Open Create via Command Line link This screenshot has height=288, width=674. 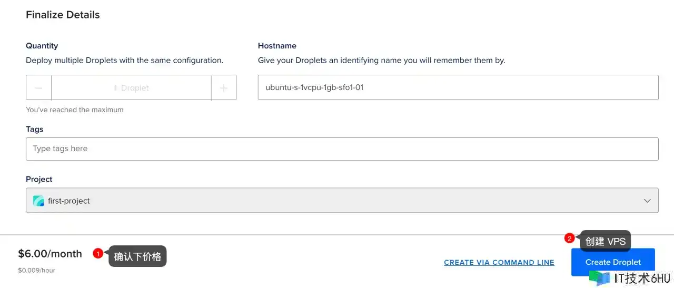click(499, 262)
